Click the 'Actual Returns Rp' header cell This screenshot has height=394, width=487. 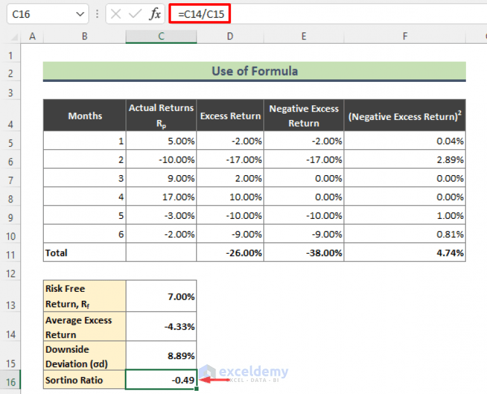pyautogui.click(x=161, y=115)
